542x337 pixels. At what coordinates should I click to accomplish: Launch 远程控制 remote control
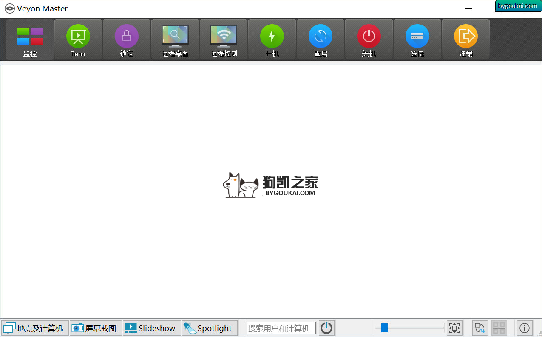click(x=224, y=39)
